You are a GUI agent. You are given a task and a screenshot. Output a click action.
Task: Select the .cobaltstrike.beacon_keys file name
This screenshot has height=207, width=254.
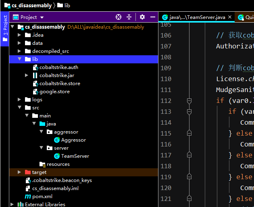[x=62, y=180]
